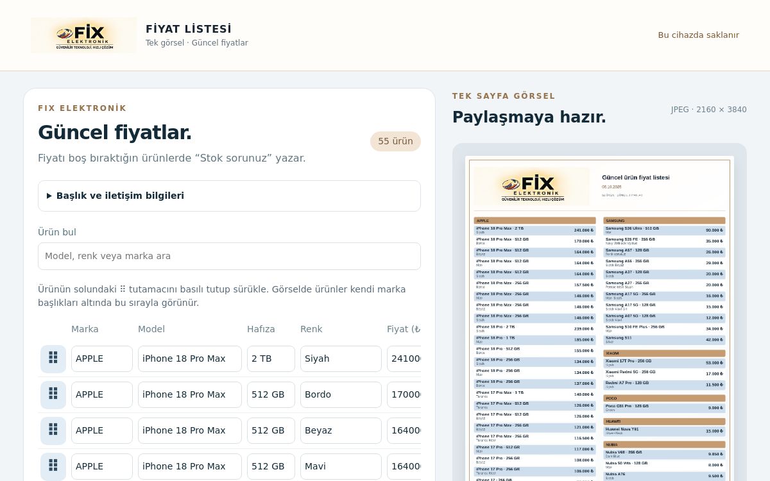Click the 55 ürün badge
The image size is (770, 481).
pyautogui.click(x=395, y=141)
